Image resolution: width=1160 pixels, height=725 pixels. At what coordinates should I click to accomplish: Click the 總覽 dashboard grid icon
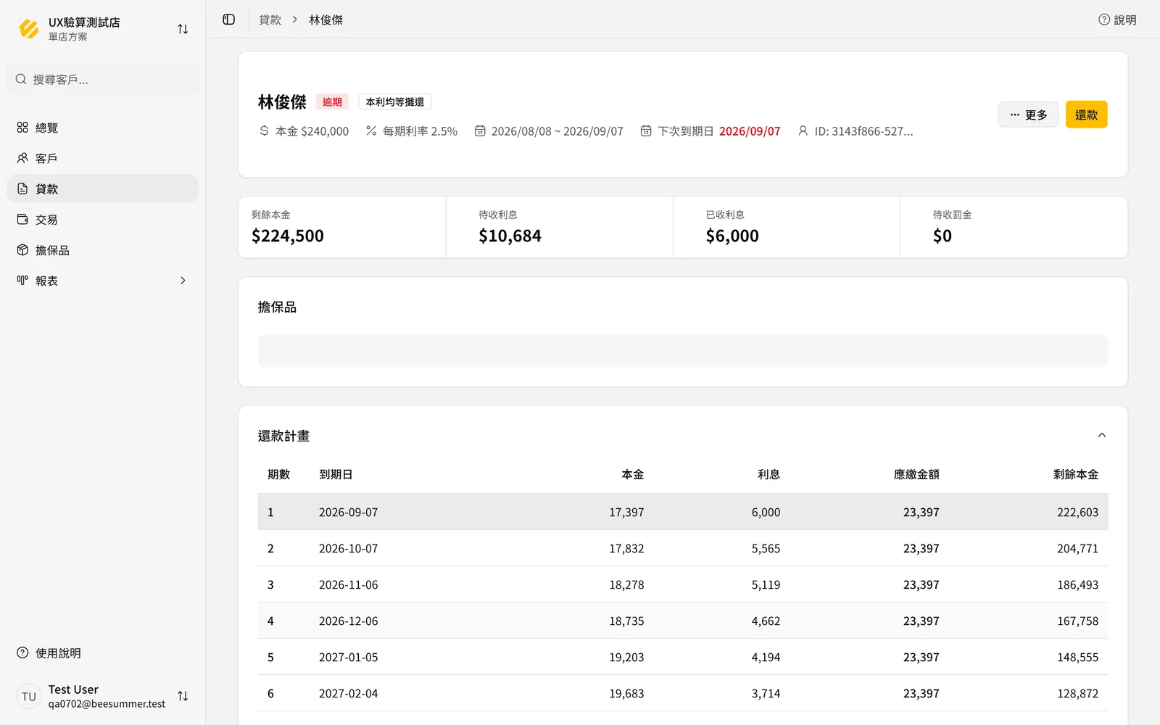coord(22,128)
